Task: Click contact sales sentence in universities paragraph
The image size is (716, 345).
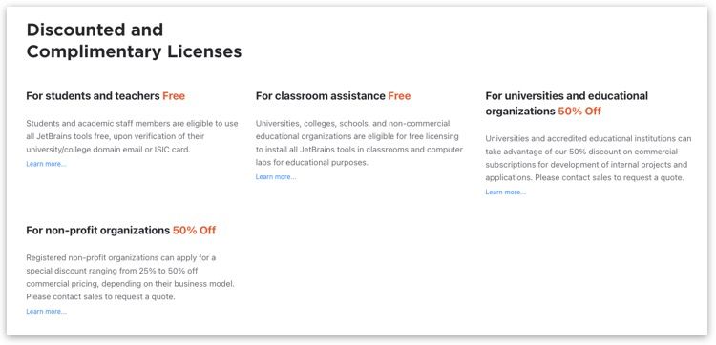Action: click(x=609, y=177)
